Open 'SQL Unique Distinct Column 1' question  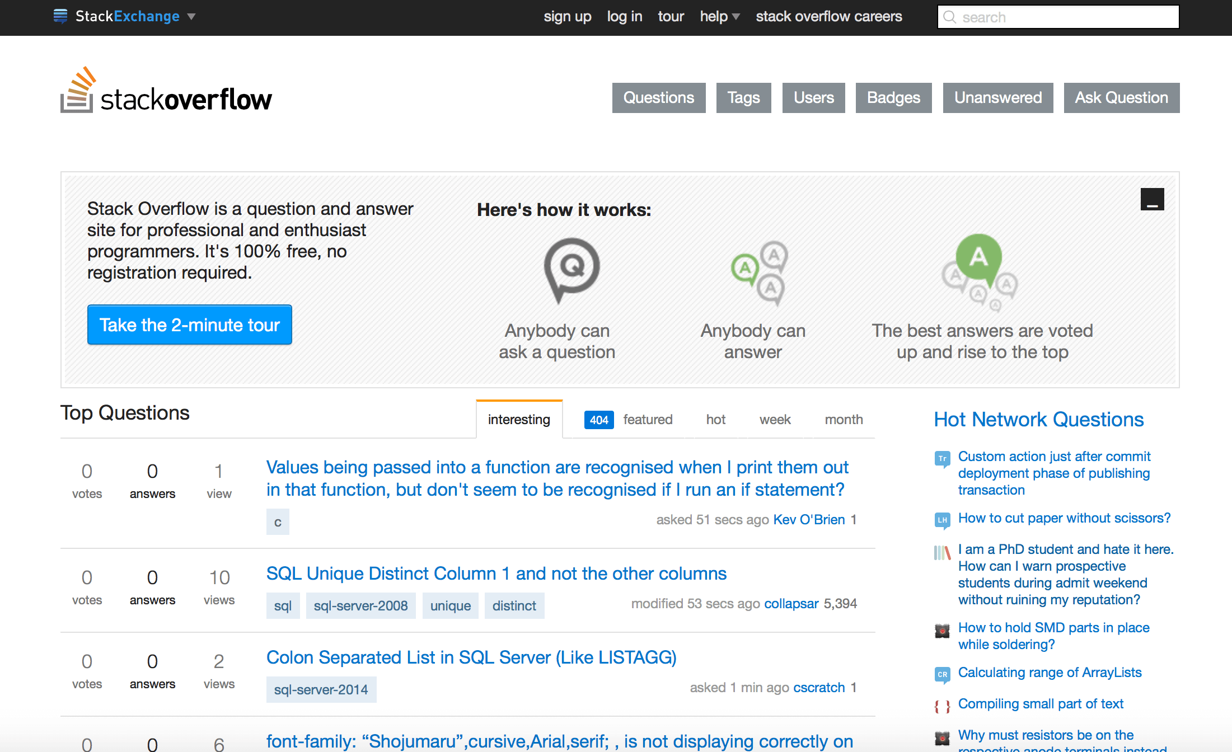pyautogui.click(x=496, y=574)
